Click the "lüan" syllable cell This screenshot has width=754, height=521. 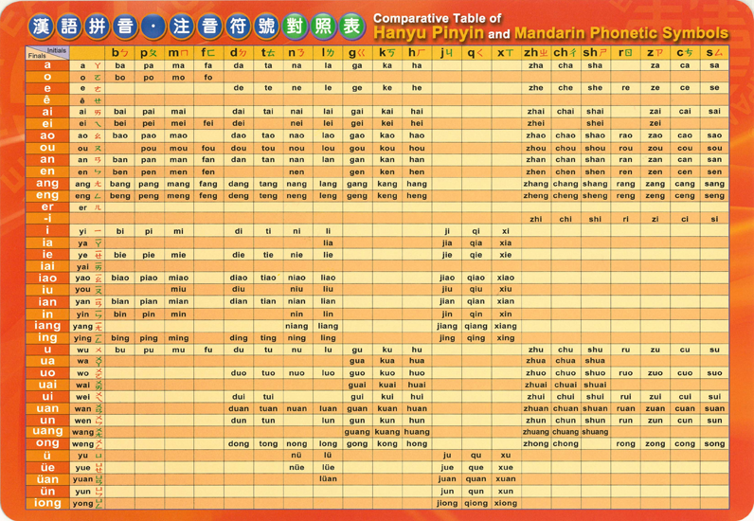(328, 479)
